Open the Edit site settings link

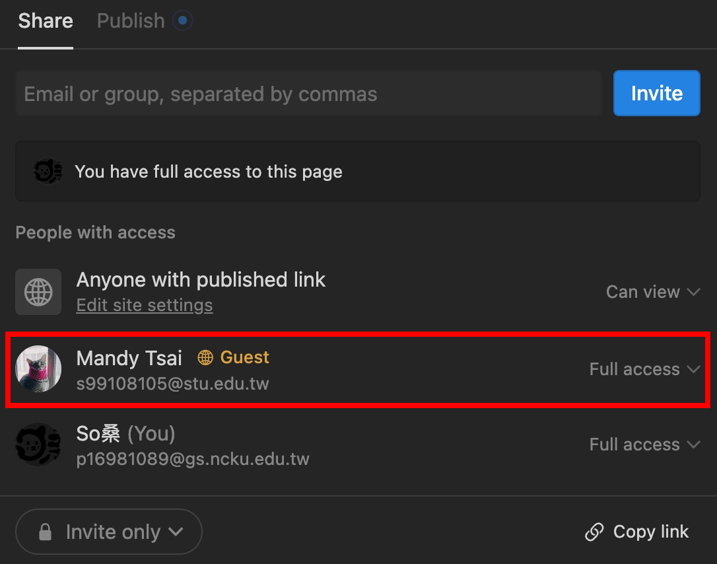click(145, 305)
